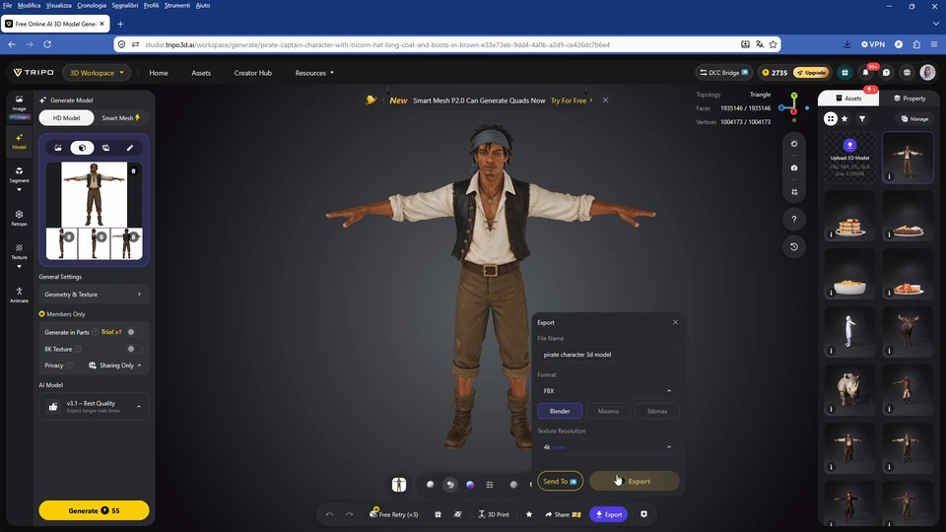Open the Format FBX dropdown
The width and height of the screenshot is (946, 532).
[x=608, y=391]
